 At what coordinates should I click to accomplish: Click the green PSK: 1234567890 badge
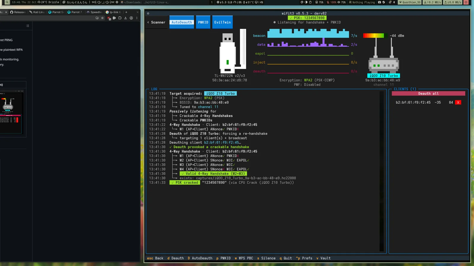point(307,18)
